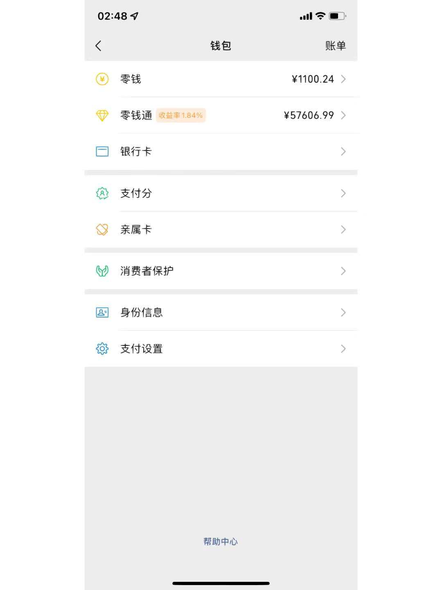
Task: Tap the back arrow icon
Action: [x=98, y=46]
